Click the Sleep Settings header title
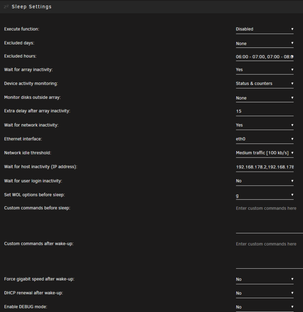This screenshot has height=312, width=303. tap(32, 7)
